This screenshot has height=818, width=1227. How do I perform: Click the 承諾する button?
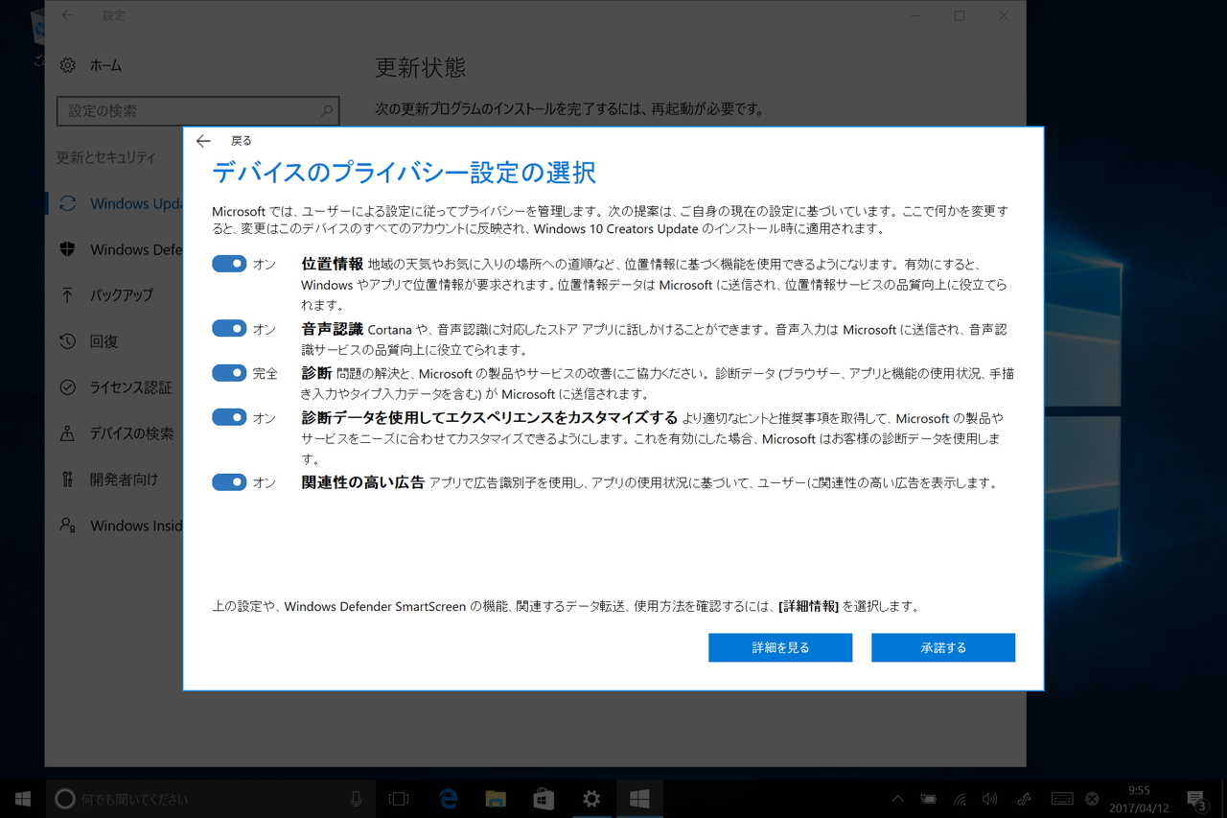[x=942, y=647]
